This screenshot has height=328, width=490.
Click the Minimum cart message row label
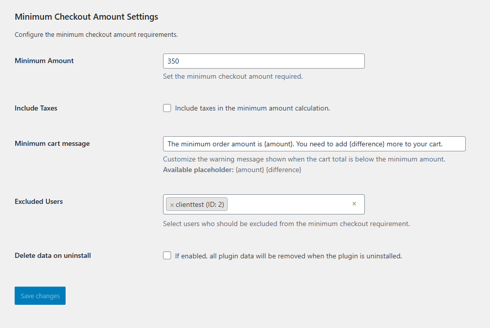point(52,143)
